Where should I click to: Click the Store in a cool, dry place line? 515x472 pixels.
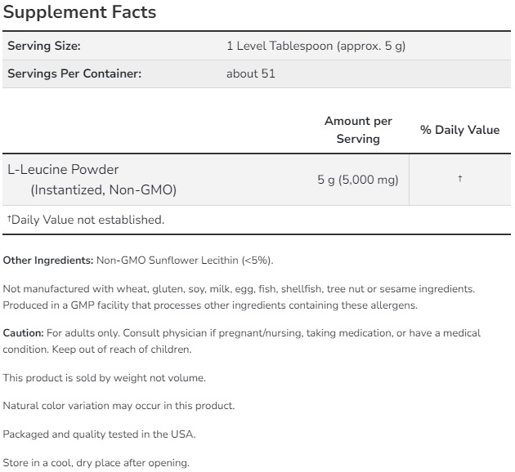tap(96, 463)
